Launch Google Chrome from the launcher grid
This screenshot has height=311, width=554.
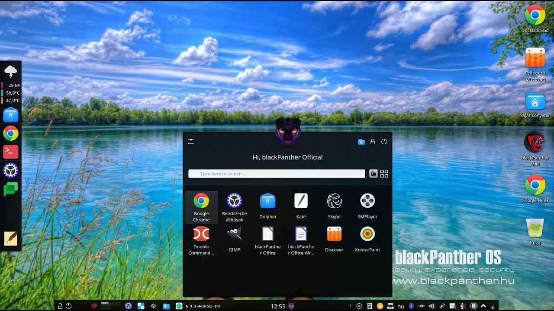point(201,207)
